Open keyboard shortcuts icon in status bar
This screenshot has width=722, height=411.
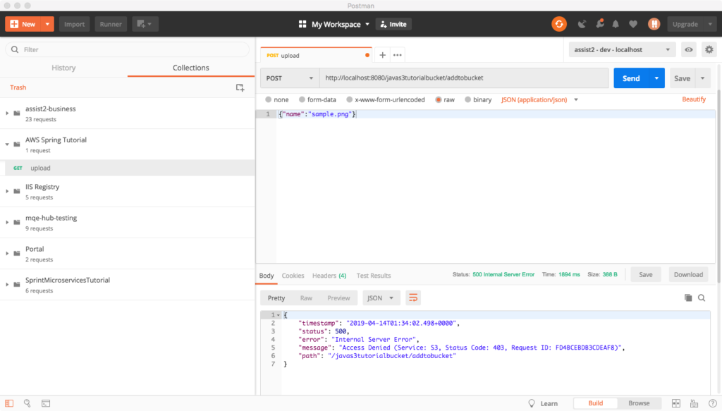coord(695,403)
